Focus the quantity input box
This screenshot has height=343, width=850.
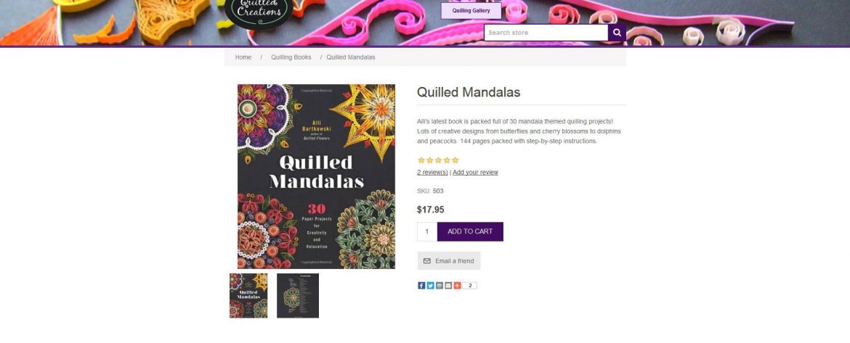click(427, 231)
